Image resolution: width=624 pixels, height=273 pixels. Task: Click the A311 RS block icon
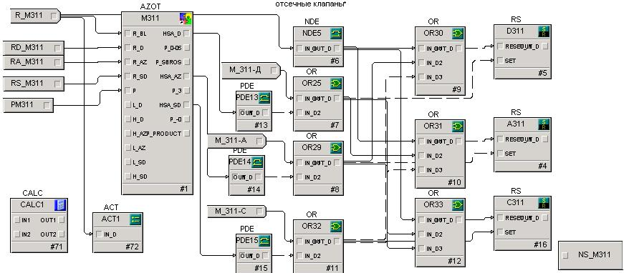[x=543, y=124]
